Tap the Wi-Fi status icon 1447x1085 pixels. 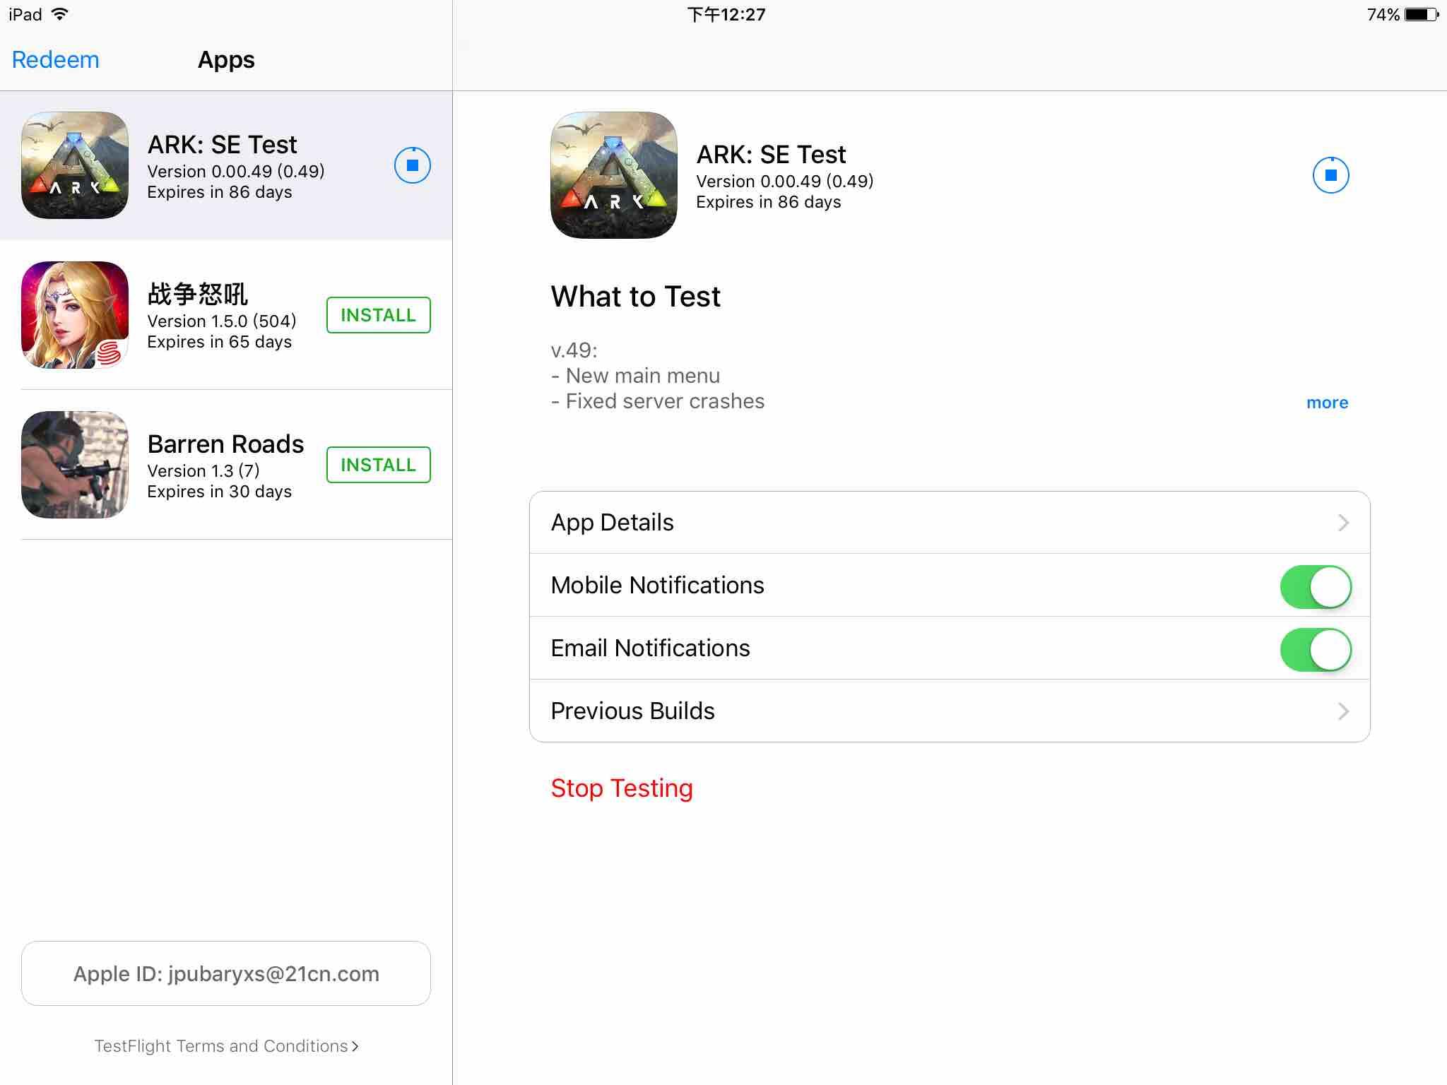click(60, 14)
